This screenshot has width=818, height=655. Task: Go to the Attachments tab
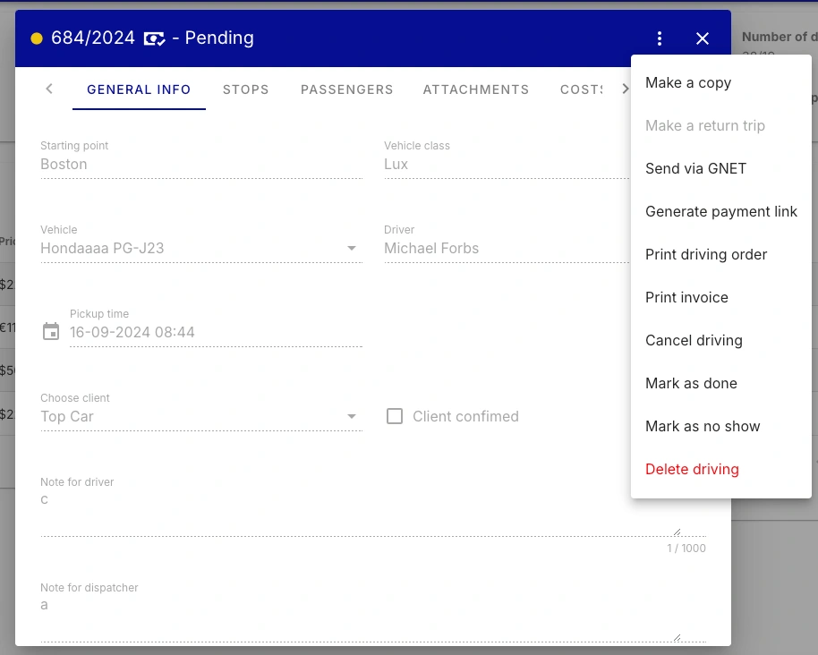click(476, 89)
